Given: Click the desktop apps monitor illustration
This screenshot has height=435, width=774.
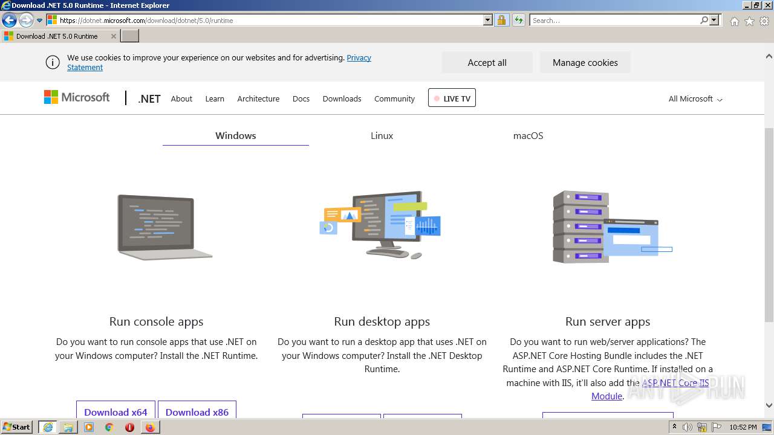Looking at the screenshot, I should (380, 225).
